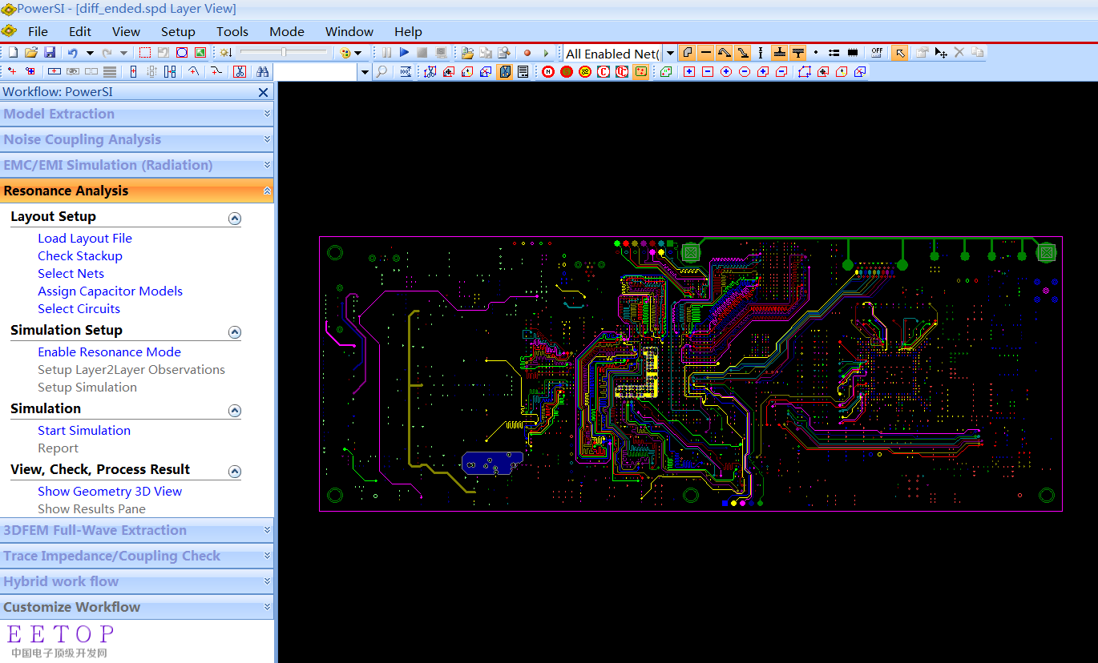The image size is (1098, 663).
Task: Click the four horizontal lines stack icon
Action: click(x=110, y=71)
